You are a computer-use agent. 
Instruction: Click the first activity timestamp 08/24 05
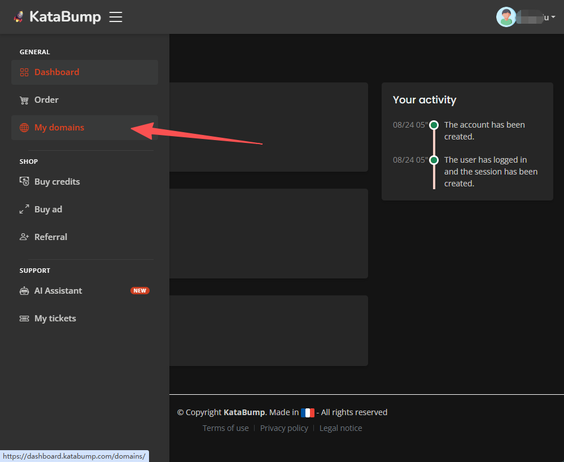coord(410,125)
